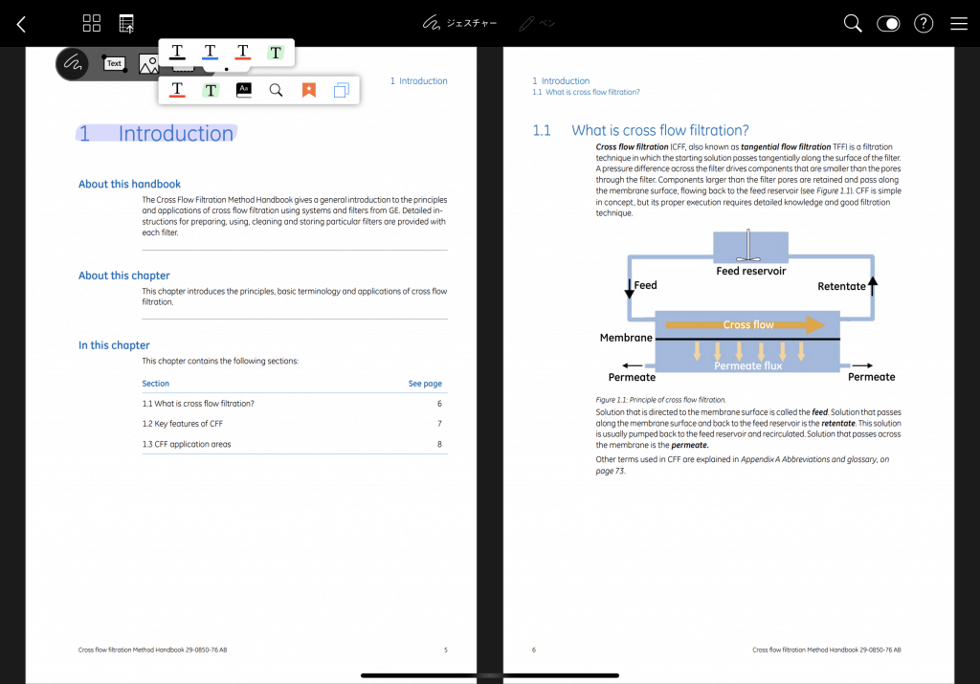Choose red underline in the upper popup
The height and width of the screenshot is (684, 980).
[x=242, y=53]
